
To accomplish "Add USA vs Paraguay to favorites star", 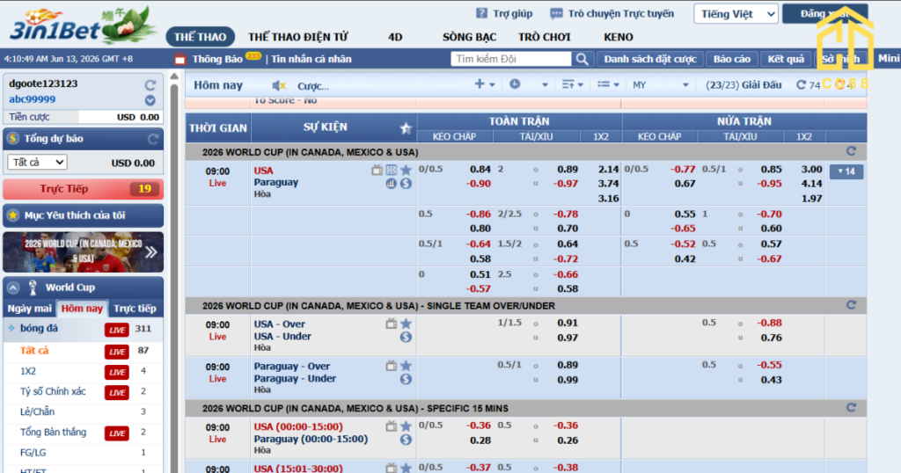I will [406, 170].
